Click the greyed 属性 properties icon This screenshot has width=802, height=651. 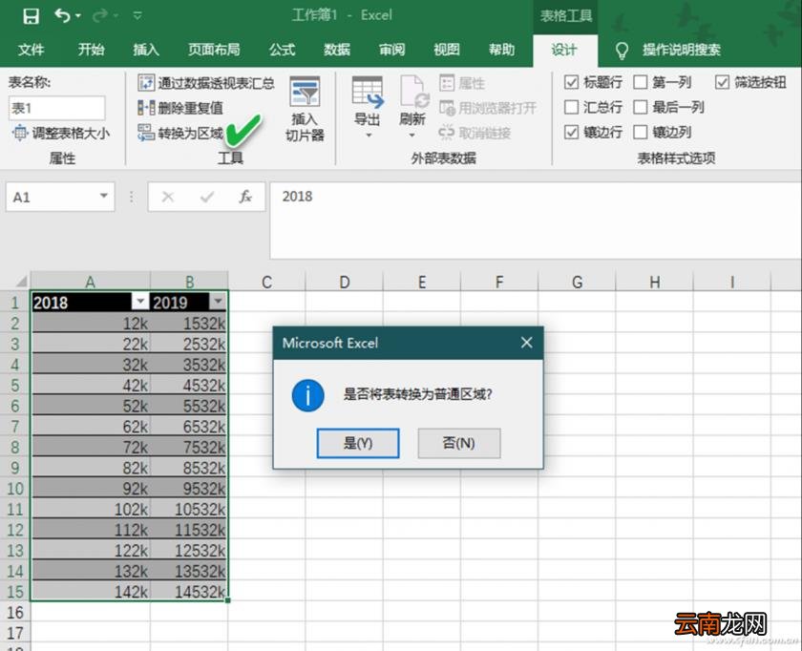pos(447,83)
